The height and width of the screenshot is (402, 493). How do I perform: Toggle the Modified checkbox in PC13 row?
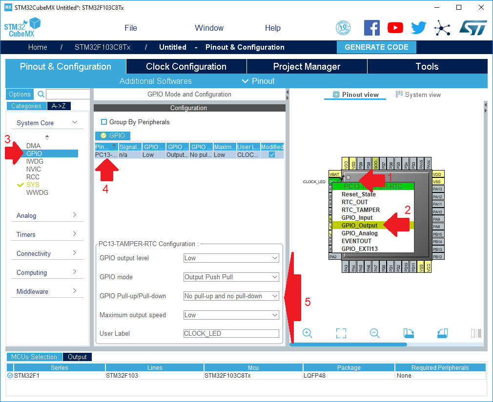(272, 155)
